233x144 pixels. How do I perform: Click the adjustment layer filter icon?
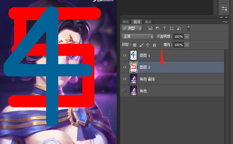tap(157, 28)
